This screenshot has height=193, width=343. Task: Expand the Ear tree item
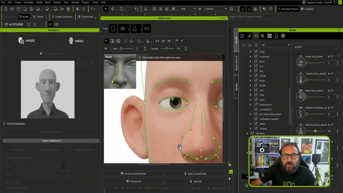[251, 71]
